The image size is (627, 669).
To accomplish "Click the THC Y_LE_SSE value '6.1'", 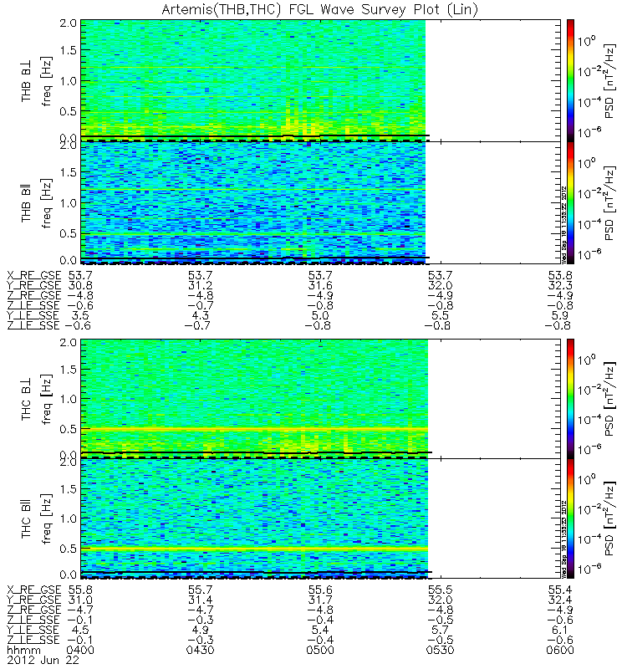I will [560, 630].
